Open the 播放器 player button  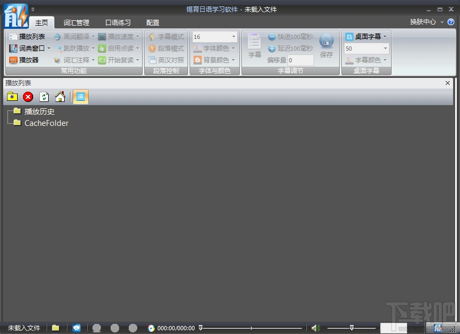(24, 60)
